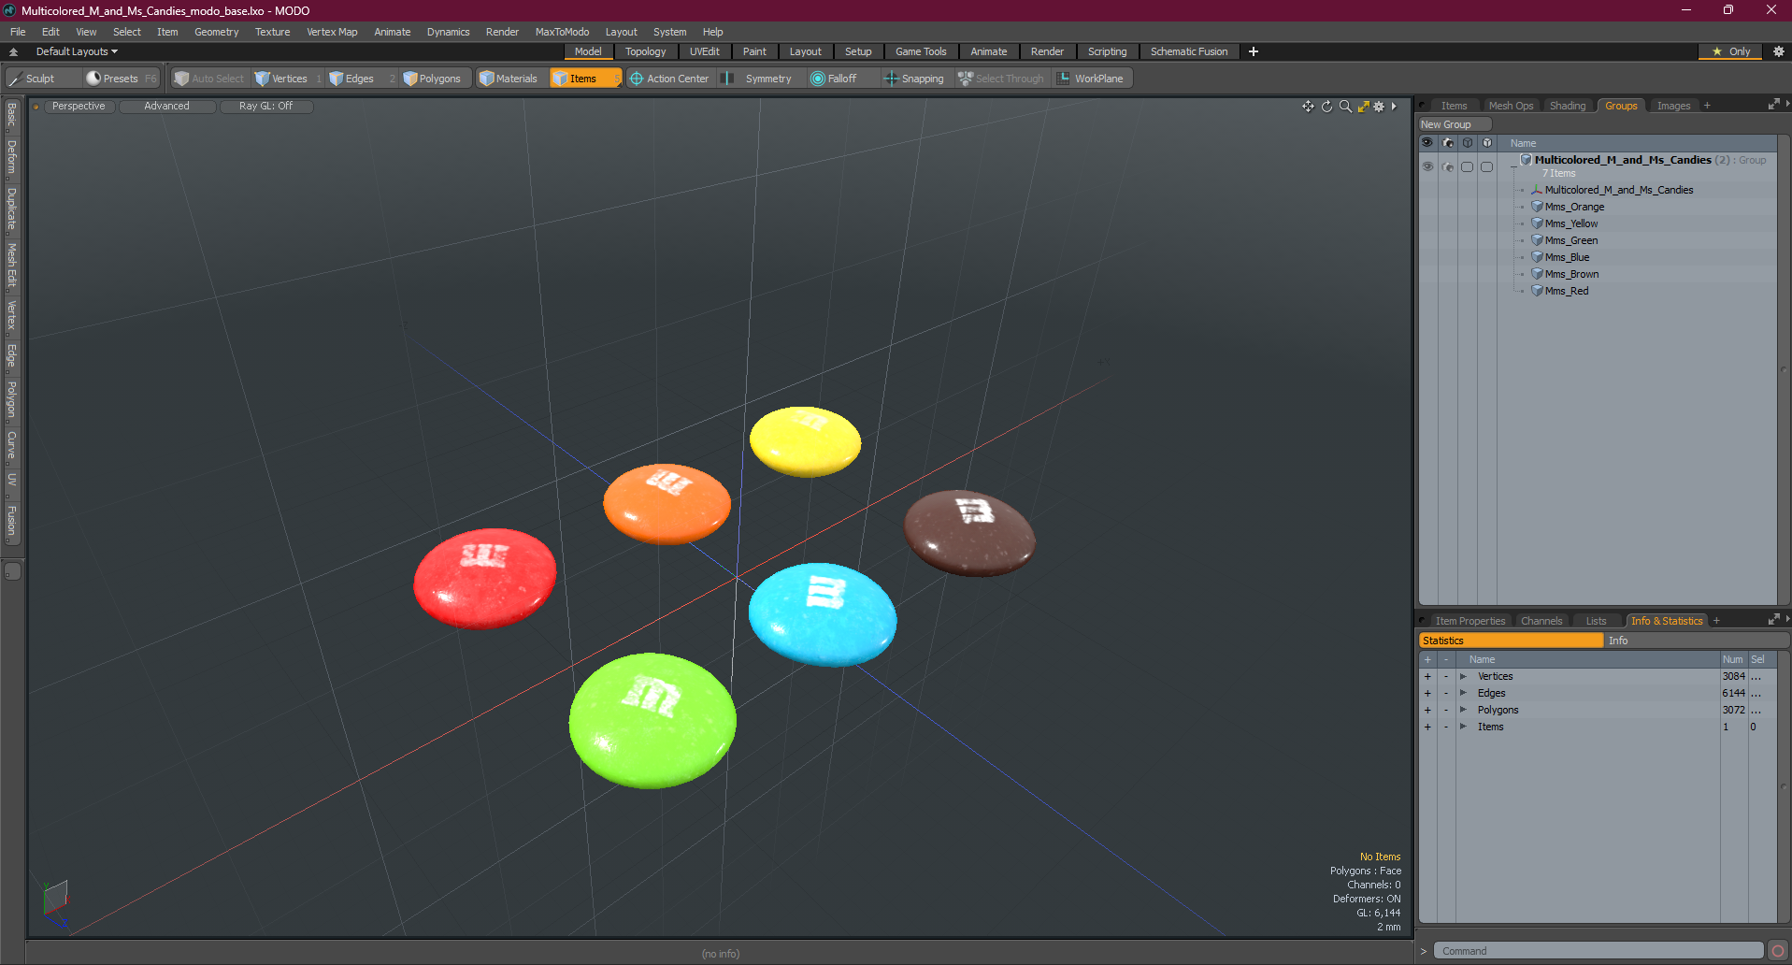Open the Ray GL: Off dropdown
The image size is (1792, 965).
click(x=265, y=106)
